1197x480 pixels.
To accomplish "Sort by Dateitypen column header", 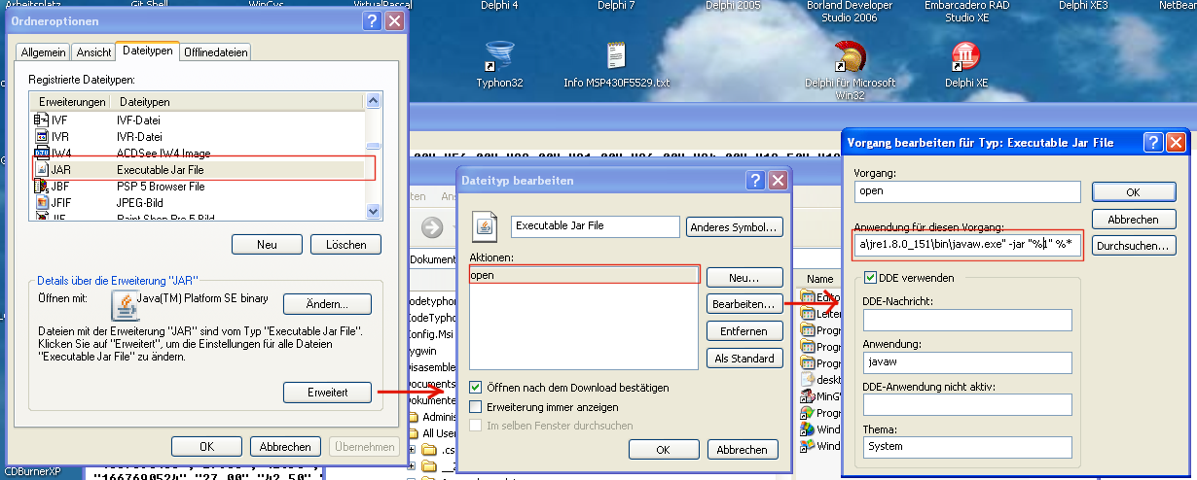I will click(x=238, y=101).
